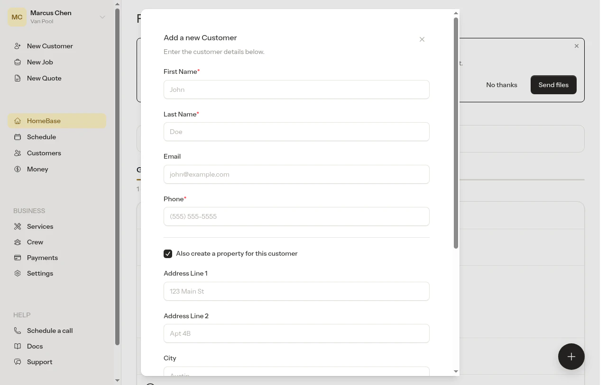Click the Marcus Chen name text
The image size is (607, 385).
pos(51,13)
